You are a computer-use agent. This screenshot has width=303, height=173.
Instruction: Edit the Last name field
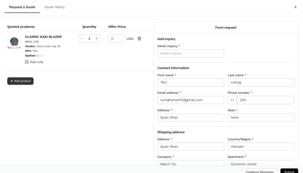pyautogui.click(x=261, y=83)
